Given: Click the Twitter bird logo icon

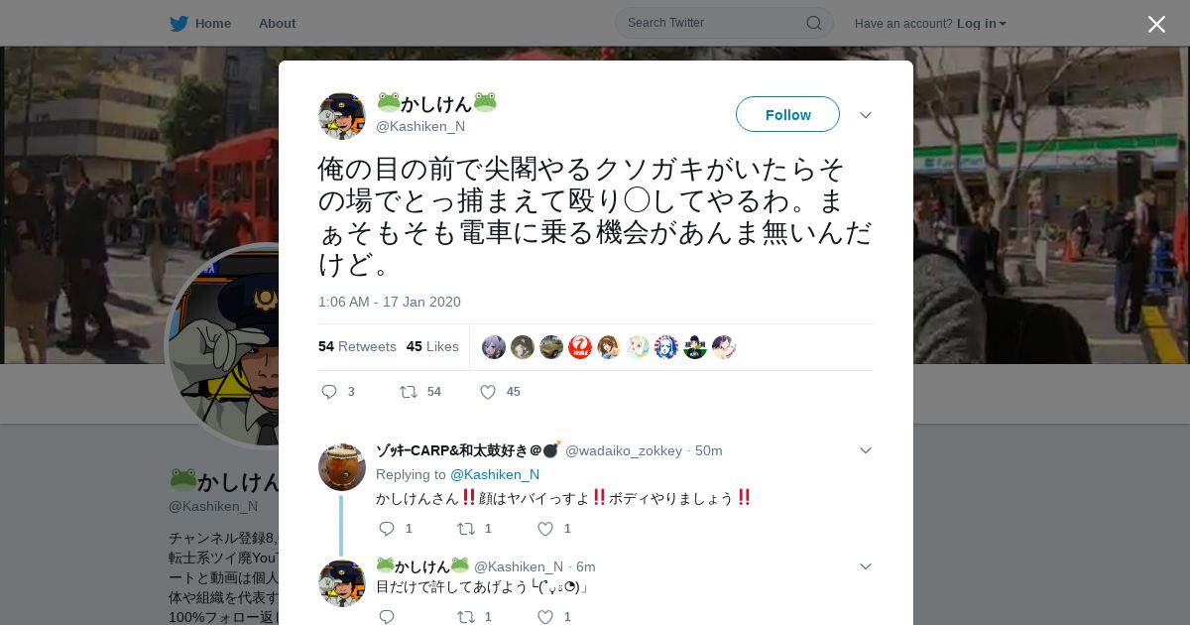Looking at the screenshot, I should click(178, 23).
